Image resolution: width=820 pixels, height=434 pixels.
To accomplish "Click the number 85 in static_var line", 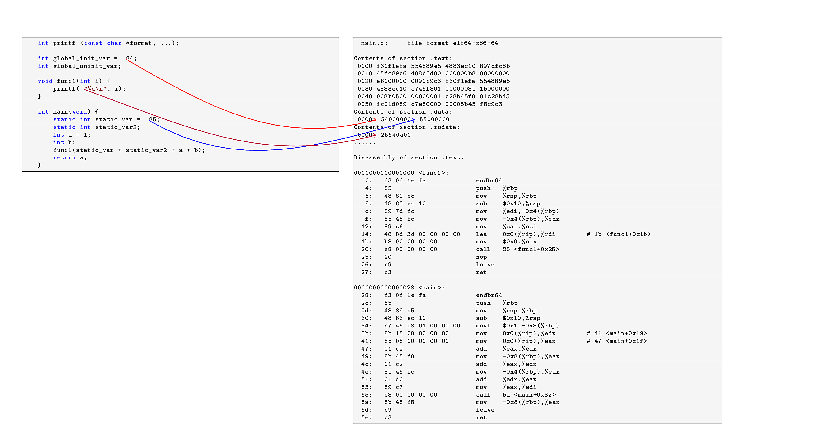I will (152, 119).
